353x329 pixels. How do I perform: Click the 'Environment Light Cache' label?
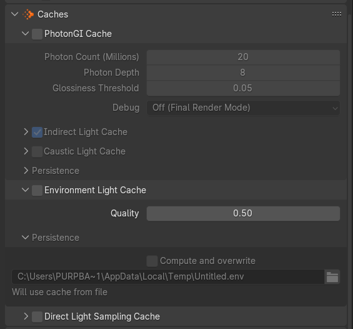(x=95, y=190)
